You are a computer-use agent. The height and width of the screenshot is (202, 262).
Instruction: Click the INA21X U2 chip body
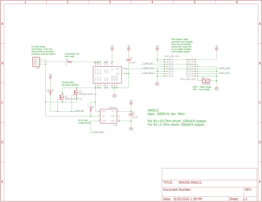tap(109, 116)
